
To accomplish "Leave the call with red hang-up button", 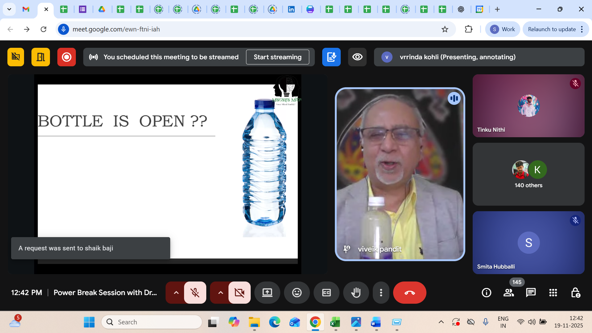I will (409, 293).
